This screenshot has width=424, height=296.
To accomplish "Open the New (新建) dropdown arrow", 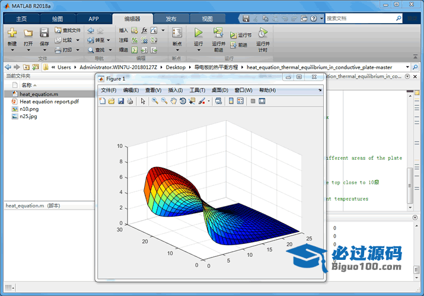I will [x=12, y=50].
